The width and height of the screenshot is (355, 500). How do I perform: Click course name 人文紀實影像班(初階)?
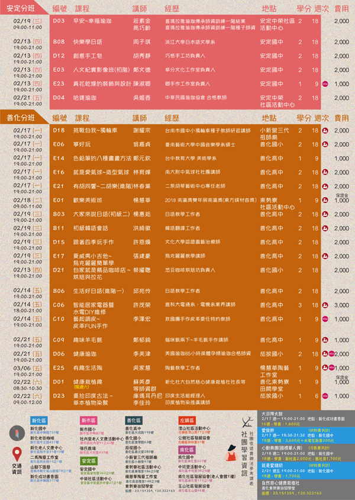point(101,70)
